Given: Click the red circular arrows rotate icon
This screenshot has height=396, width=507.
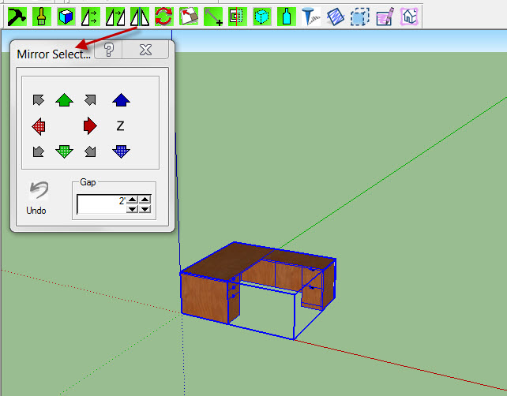Looking at the screenshot, I should (x=164, y=17).
